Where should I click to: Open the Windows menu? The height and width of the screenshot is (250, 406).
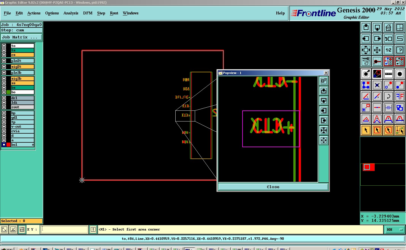pyautogui.click(x=130, y=13)
